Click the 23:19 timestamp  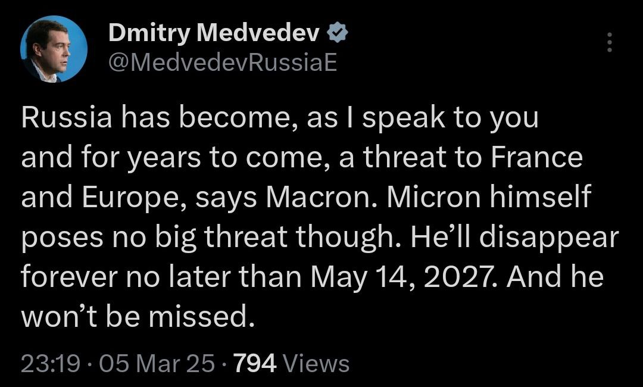pos(50,363)
